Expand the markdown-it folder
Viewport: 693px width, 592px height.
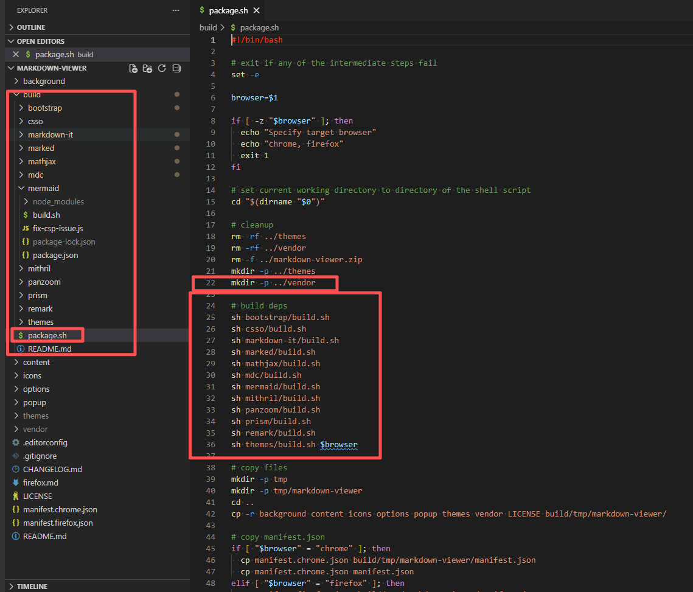pyautogui.click(x=97, y=134)
